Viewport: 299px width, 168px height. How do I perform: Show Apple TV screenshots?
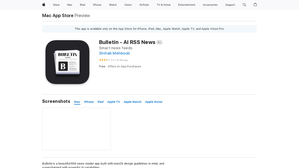coord(113,102)
